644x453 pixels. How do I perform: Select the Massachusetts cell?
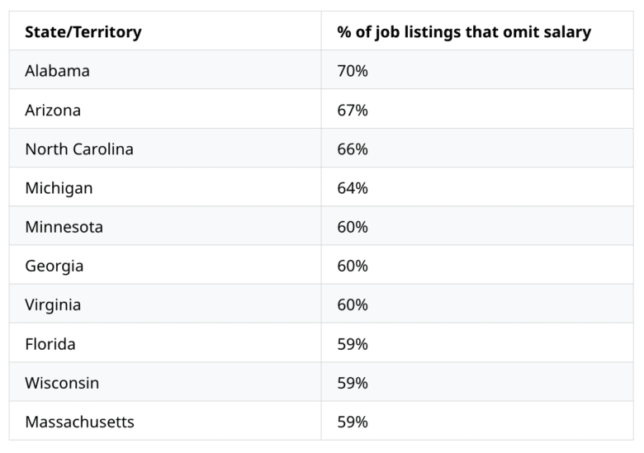pyautogui.click(x=79, y=422)
